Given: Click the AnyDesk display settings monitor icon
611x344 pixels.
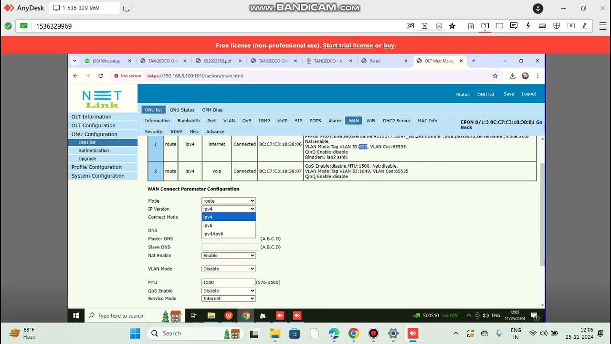Looking at the screenshot, I should click(x=499, y=26).
